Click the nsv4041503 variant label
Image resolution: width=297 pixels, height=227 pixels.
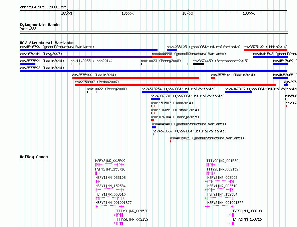point(275,54)
